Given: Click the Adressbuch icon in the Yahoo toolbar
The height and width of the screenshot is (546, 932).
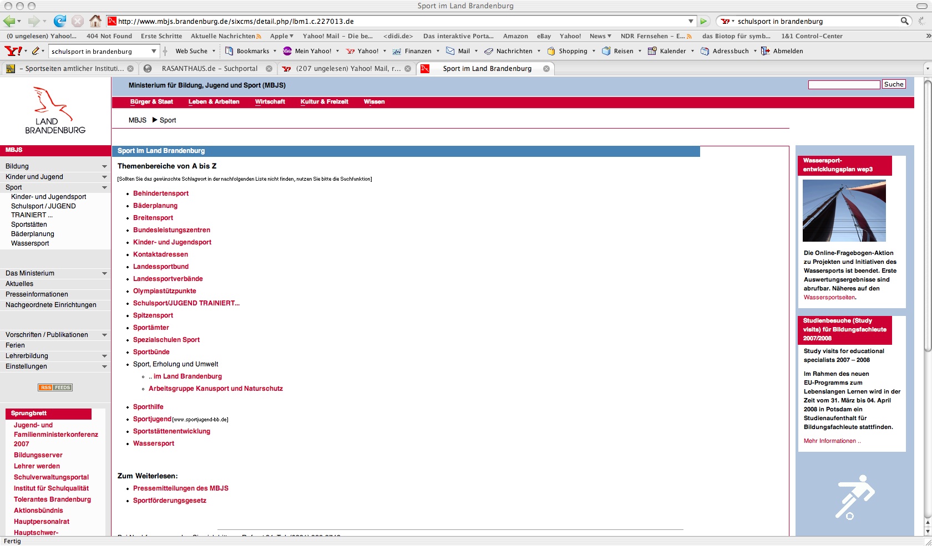Looking at the screenshot, I should click(705, 51).
